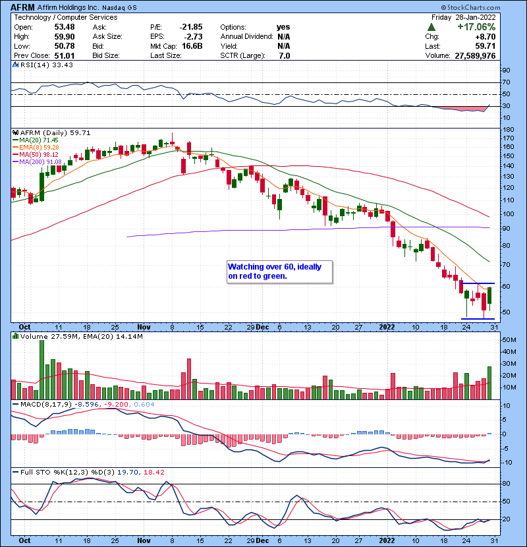Click the candlestick icon beside AFRM (Daily)
Image resolution: width=527 pixels, height=547 pixels.
[15, 133]
